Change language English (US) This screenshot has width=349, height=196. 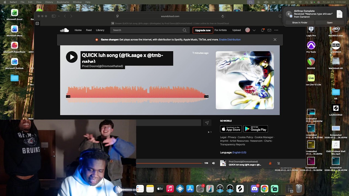click(x=239, y=152)
